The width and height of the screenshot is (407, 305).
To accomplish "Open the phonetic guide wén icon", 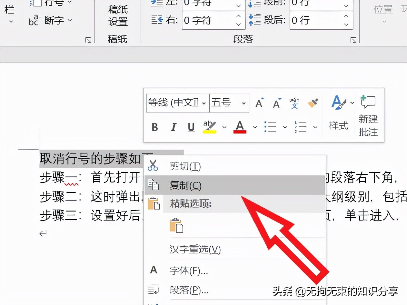I will click(x=294, y=103).
